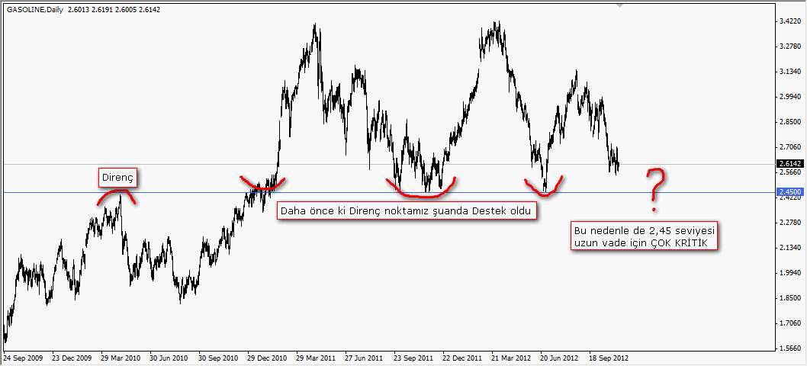Click the GASOLINE,Daily chart title
Screen dimensions: 807x366
pos(34,8)
